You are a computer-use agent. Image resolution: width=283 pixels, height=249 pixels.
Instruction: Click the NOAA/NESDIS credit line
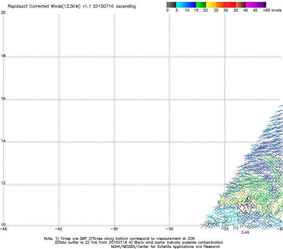pyautogui.click(x=165, y=247)
